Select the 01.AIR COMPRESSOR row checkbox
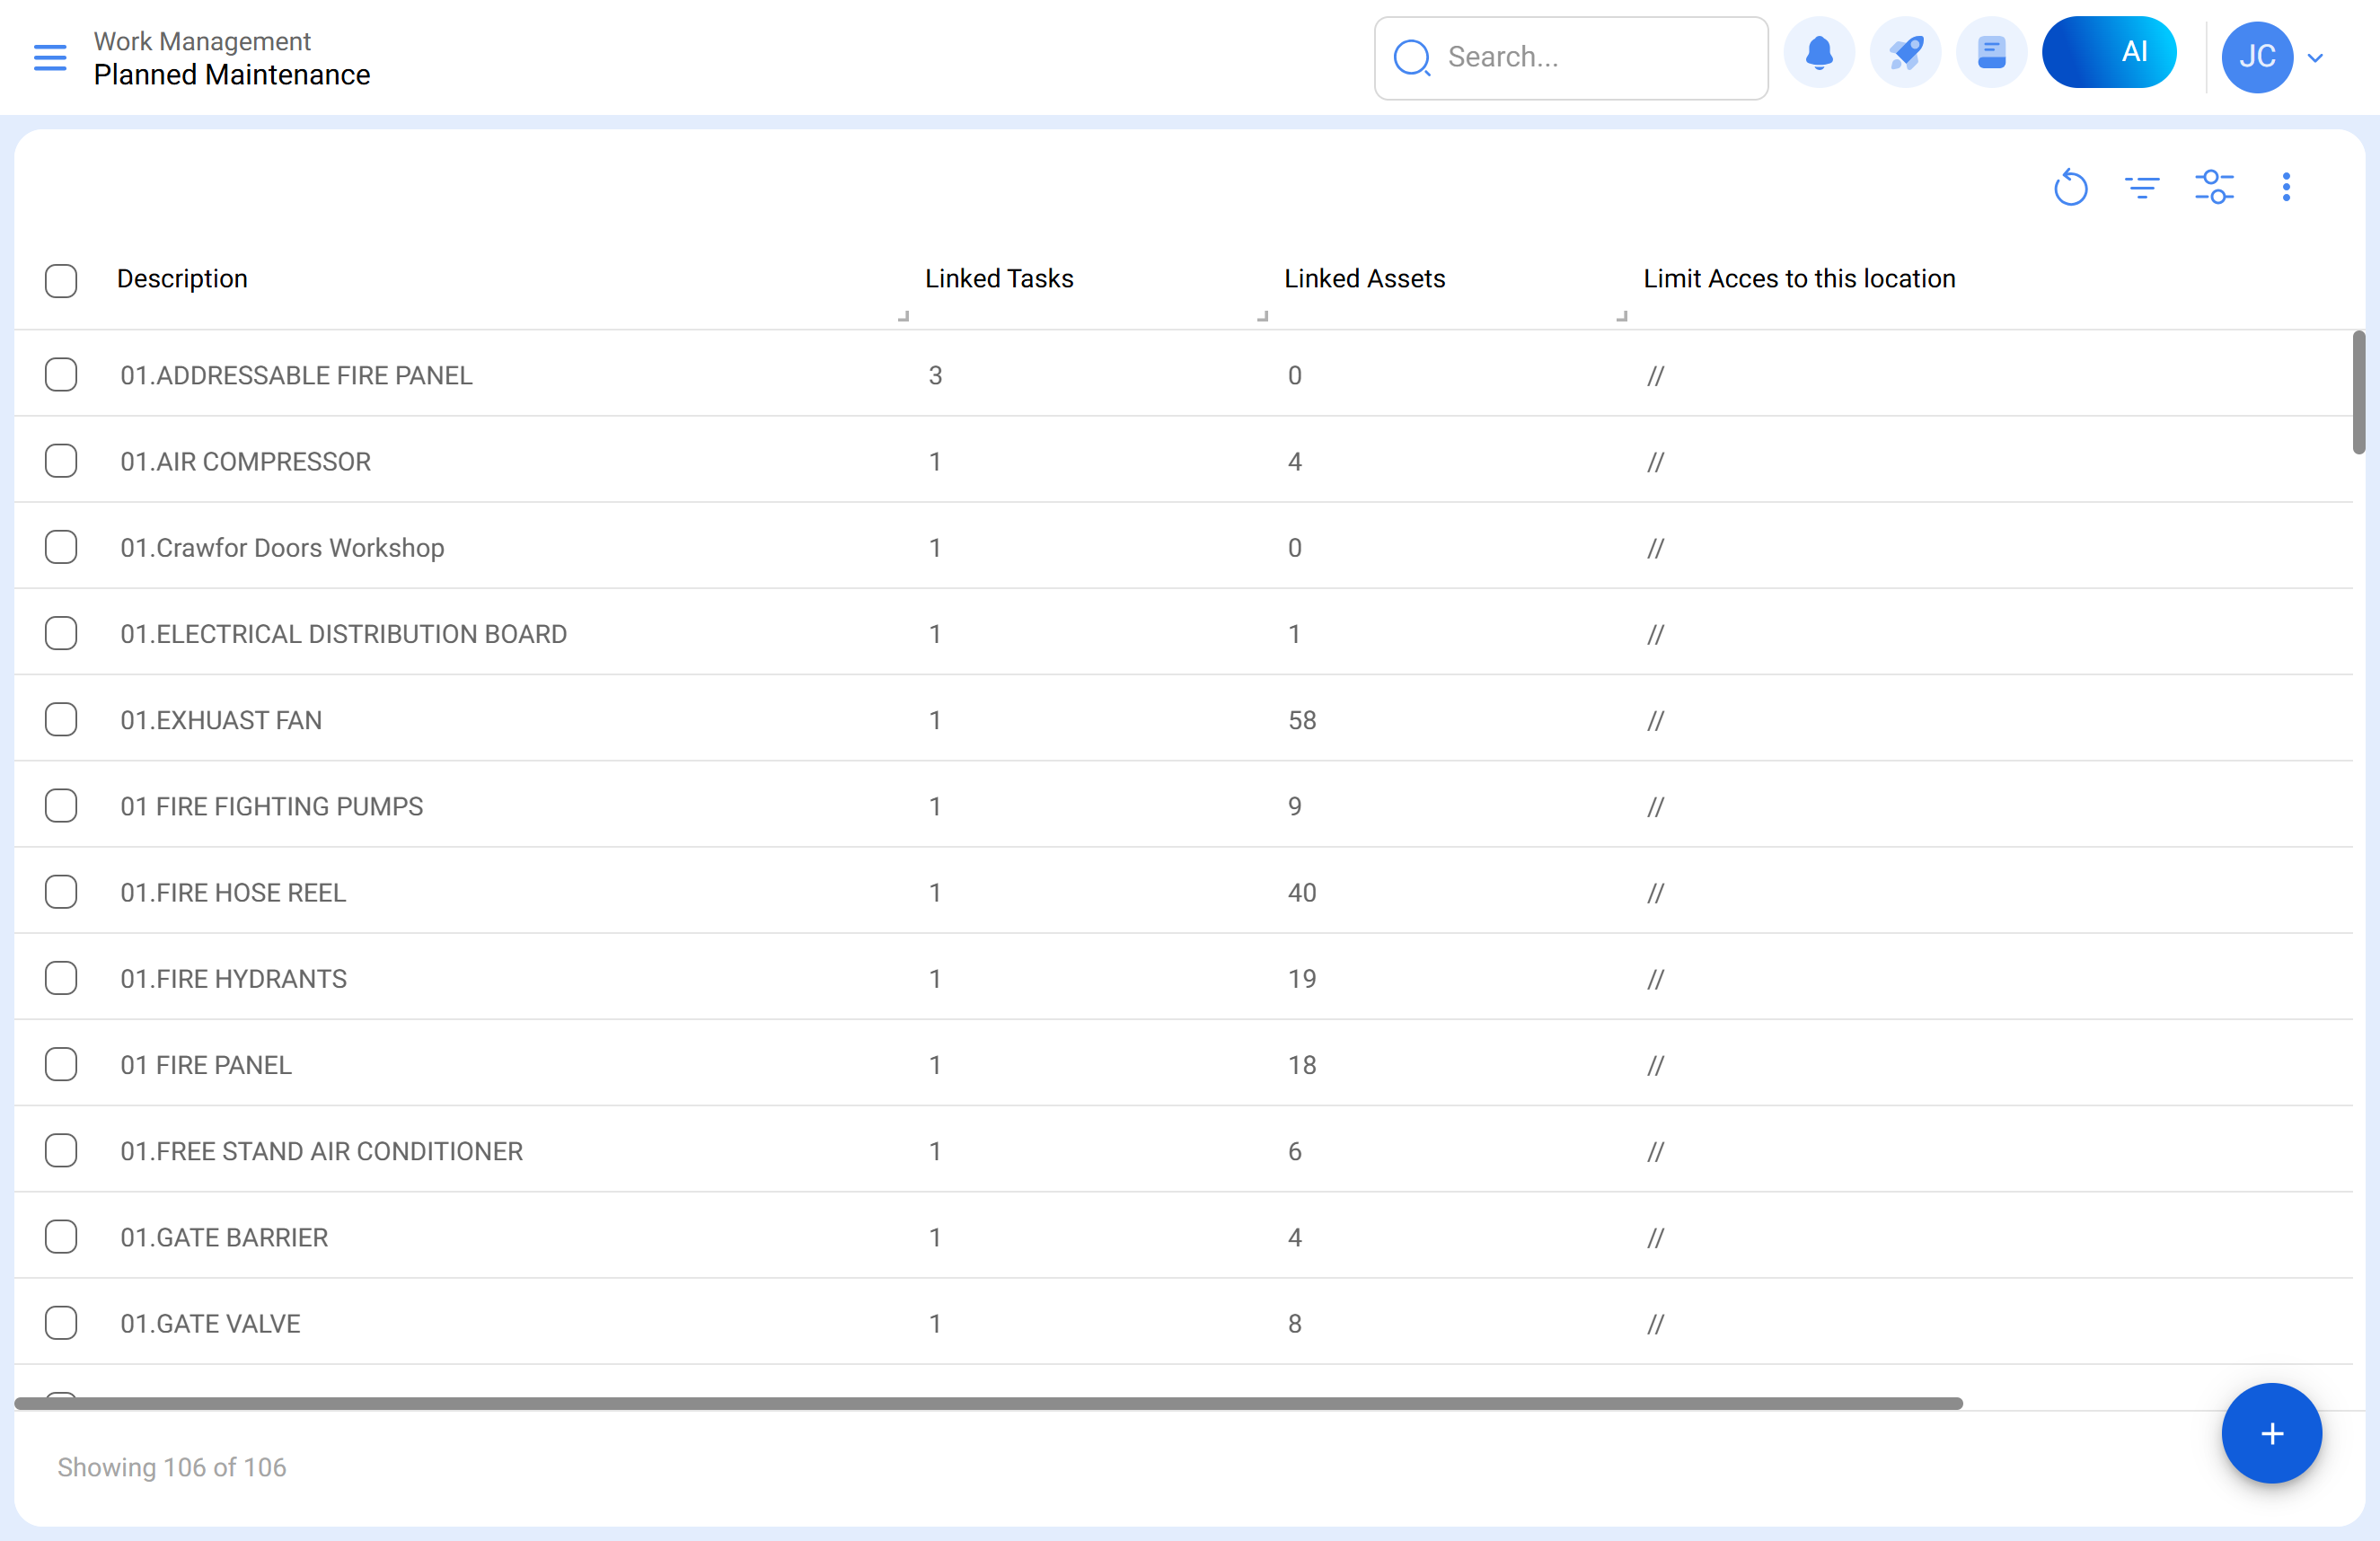This screenshot has height=1541, width=2380. pyautogui.click(x=61, y=461)
